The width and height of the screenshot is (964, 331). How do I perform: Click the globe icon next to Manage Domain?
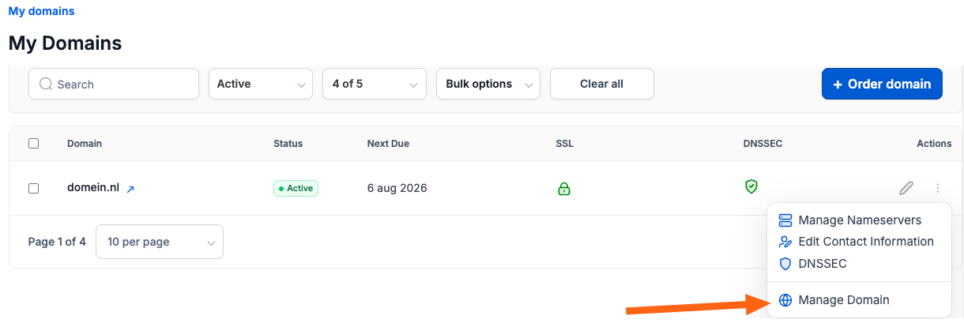tap(785, 300)
